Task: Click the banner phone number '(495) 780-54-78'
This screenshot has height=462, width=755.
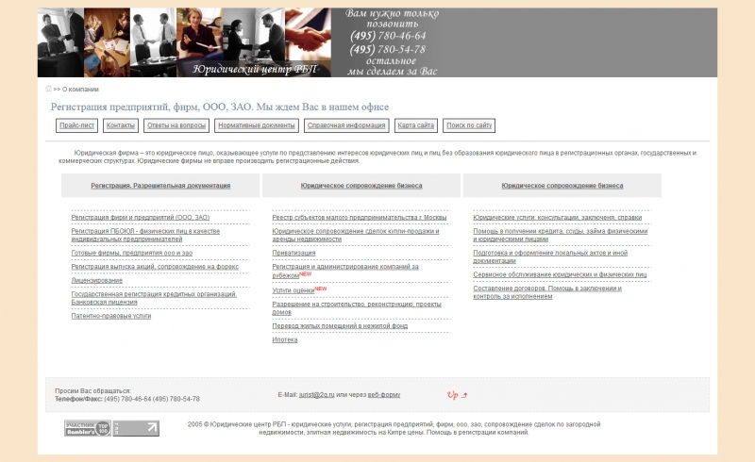Action: pos(388,50)
